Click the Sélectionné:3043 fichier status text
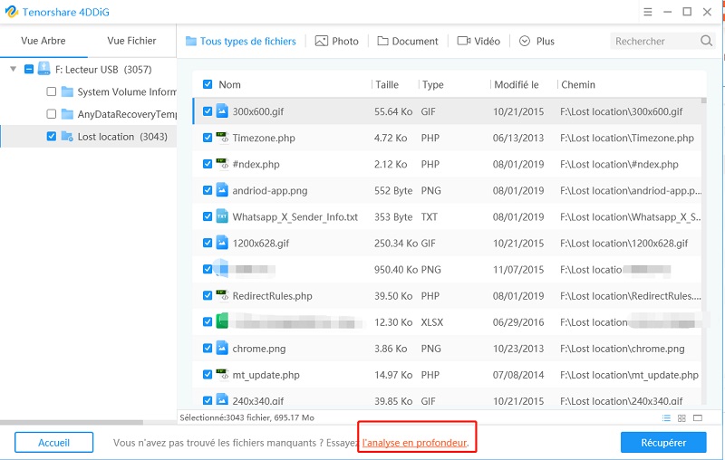Screen dimensions: 725x460 point(246,417)
